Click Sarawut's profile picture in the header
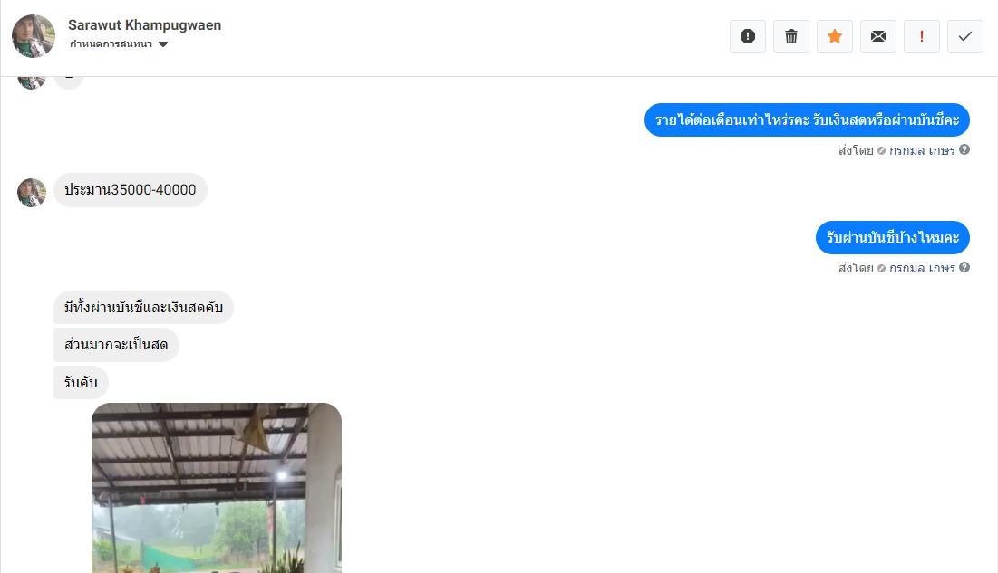Screen dimensions: 998x573 click(34, 36)
